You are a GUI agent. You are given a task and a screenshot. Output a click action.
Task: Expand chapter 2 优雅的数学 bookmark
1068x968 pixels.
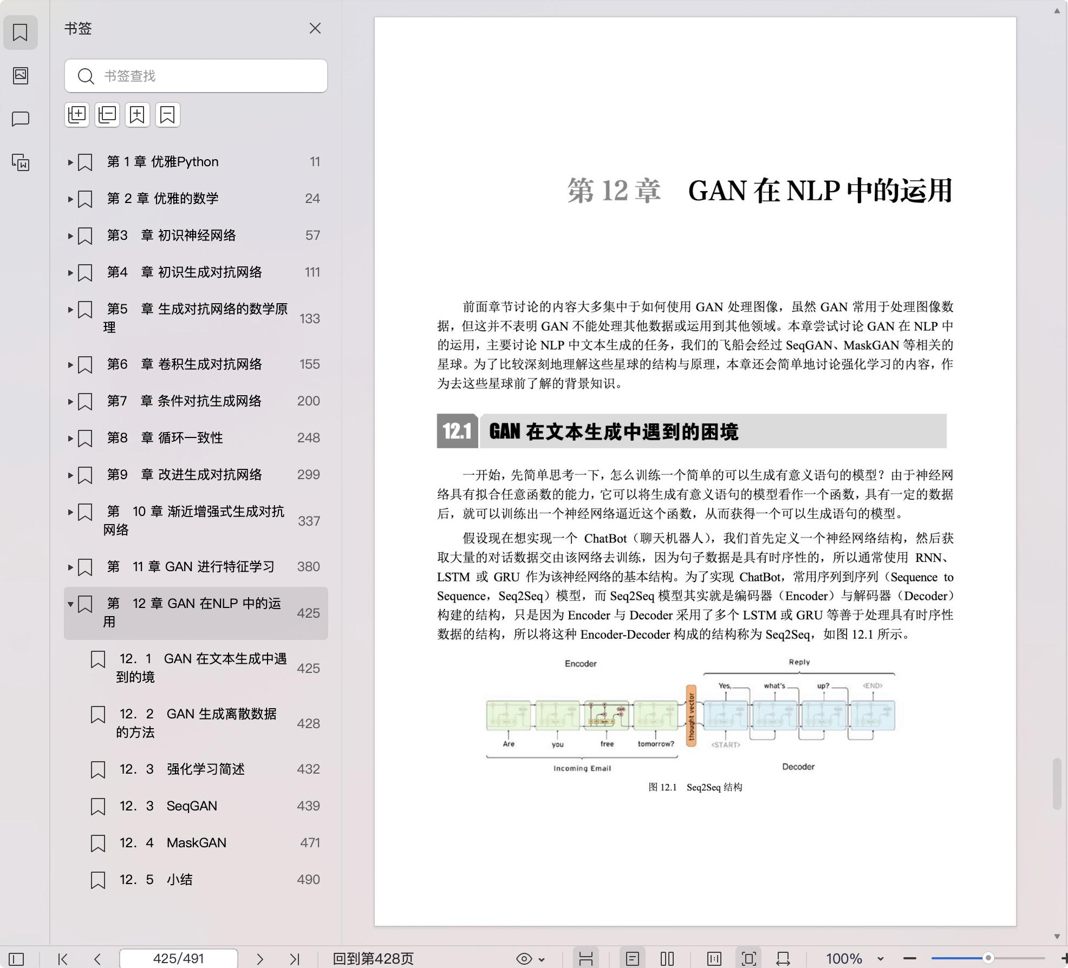(70, 199)
